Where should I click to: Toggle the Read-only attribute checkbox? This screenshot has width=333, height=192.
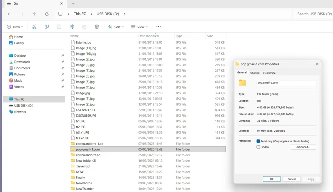pyautogui.click(x=258, y=141)
